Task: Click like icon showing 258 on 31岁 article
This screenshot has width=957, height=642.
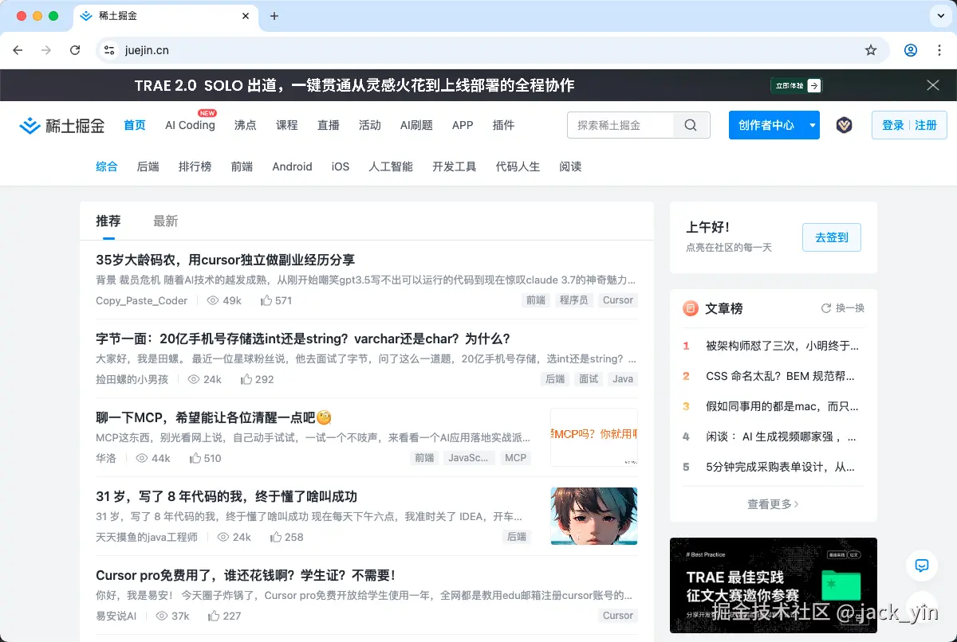Action: pos(276,537)
